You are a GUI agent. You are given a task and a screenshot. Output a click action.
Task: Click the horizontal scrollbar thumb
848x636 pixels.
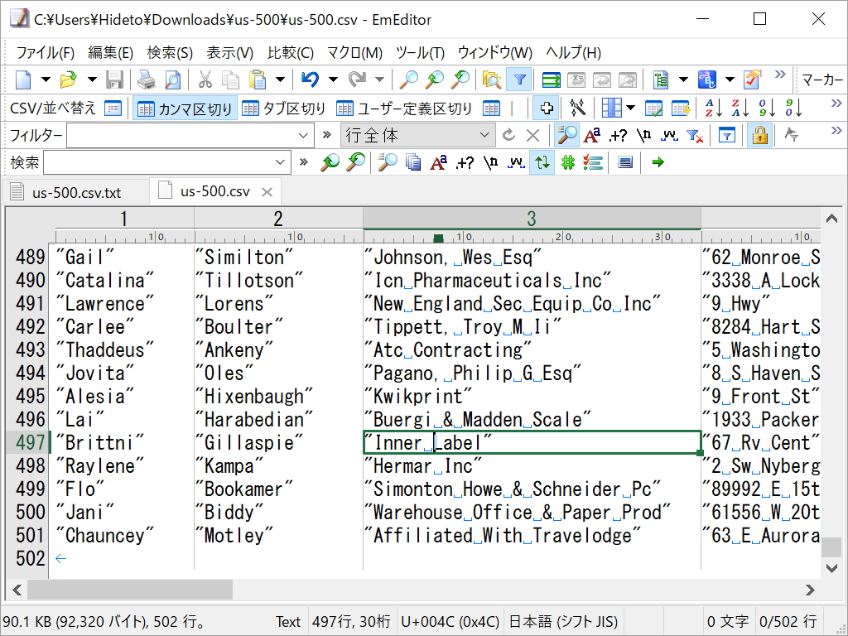pos(130,589)
